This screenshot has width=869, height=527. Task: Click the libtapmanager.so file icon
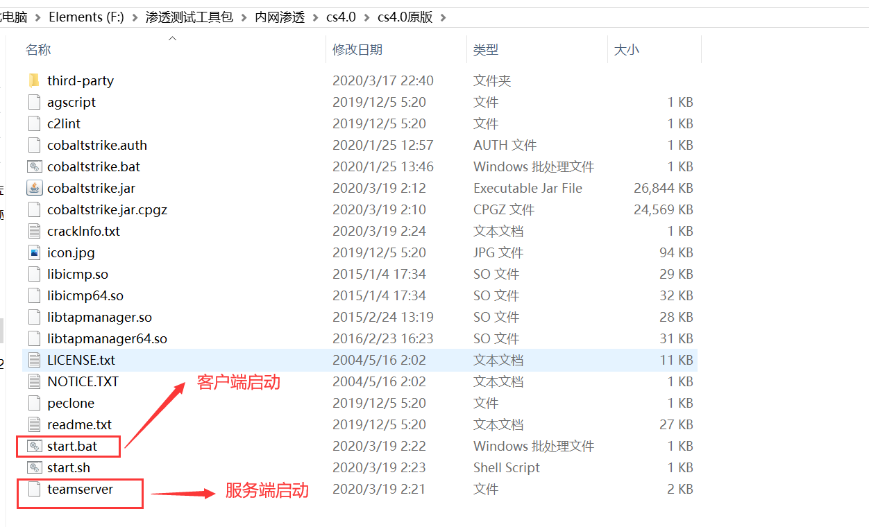(35, 317)
